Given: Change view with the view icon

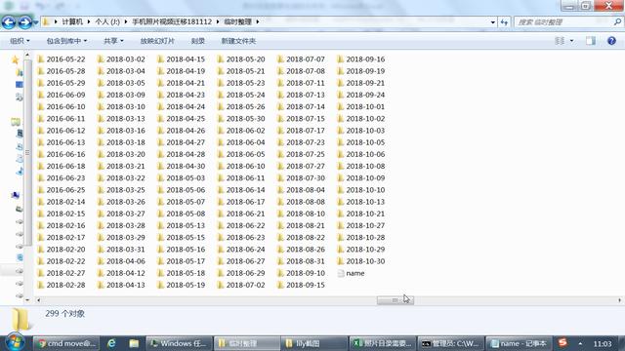Looking at the screenshot, I should (x=560, y=41).
